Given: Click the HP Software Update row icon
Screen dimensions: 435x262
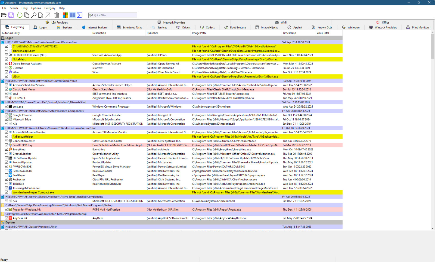Looking at the screenshot, I should pyautogui.click(x=10, y=158).
